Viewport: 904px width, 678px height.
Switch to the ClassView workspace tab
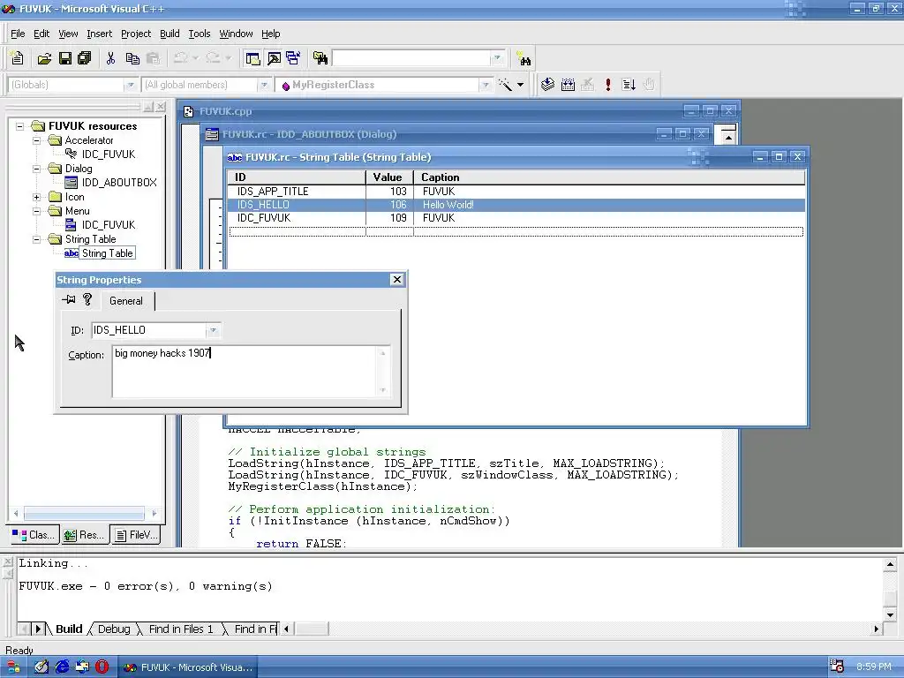click(34, 535)
